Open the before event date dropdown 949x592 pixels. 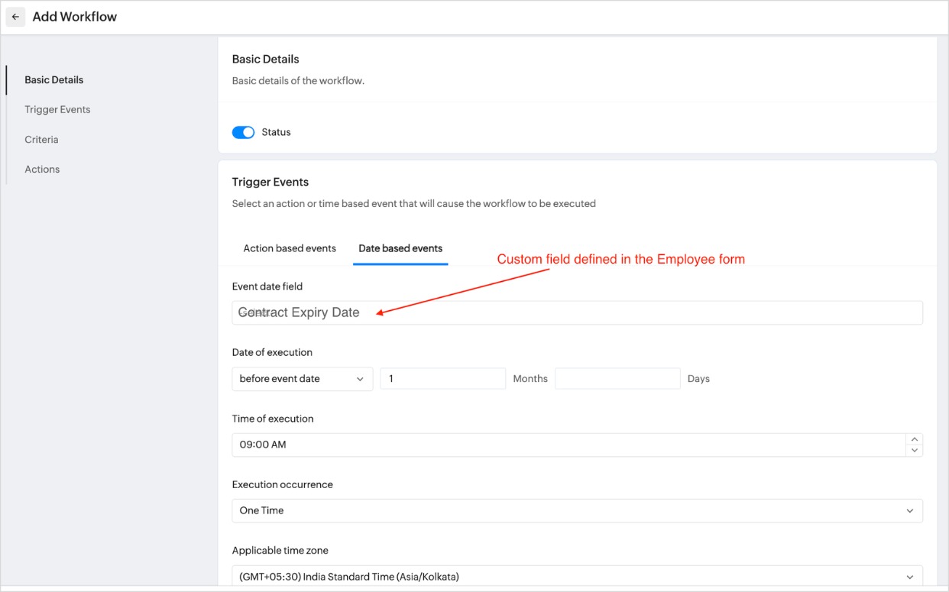pyautogui.click(x=302, y=379)
